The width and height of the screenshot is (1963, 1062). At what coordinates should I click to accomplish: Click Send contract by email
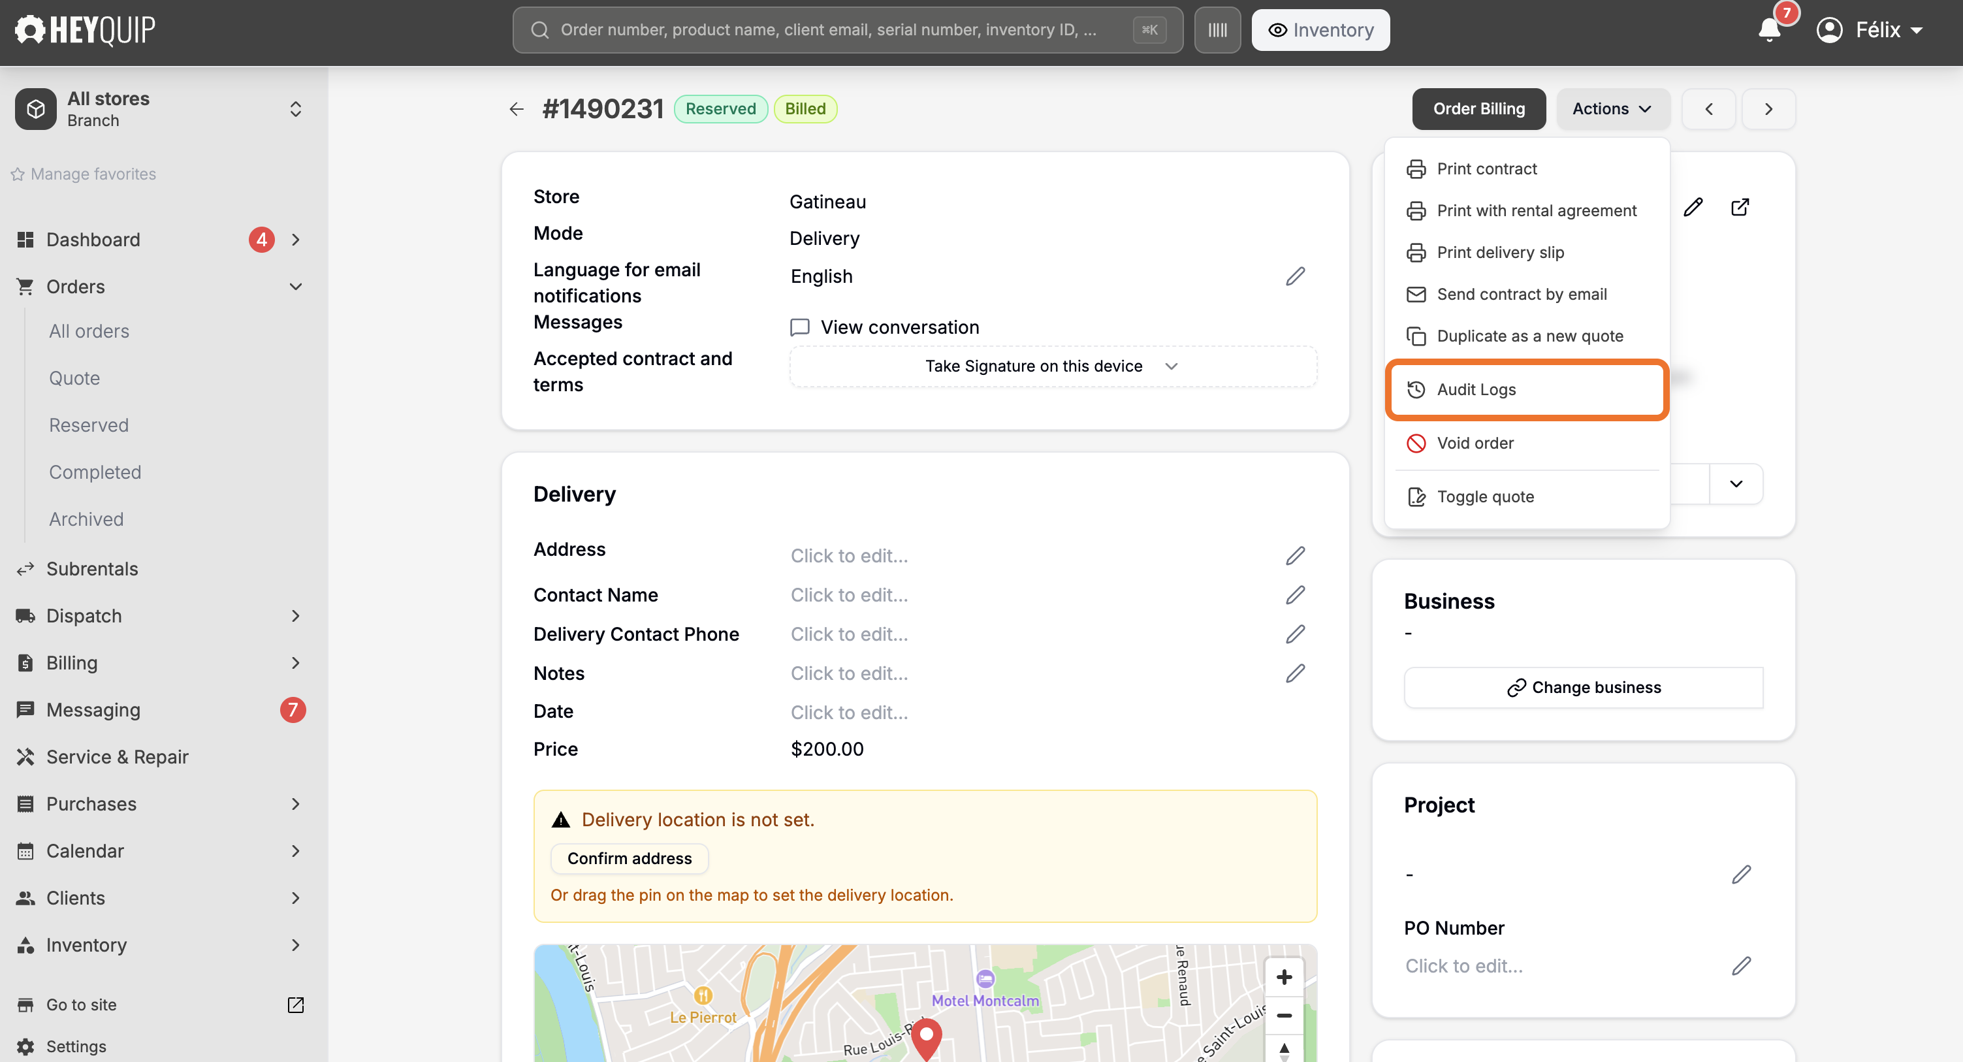[x=1526, y=295]
